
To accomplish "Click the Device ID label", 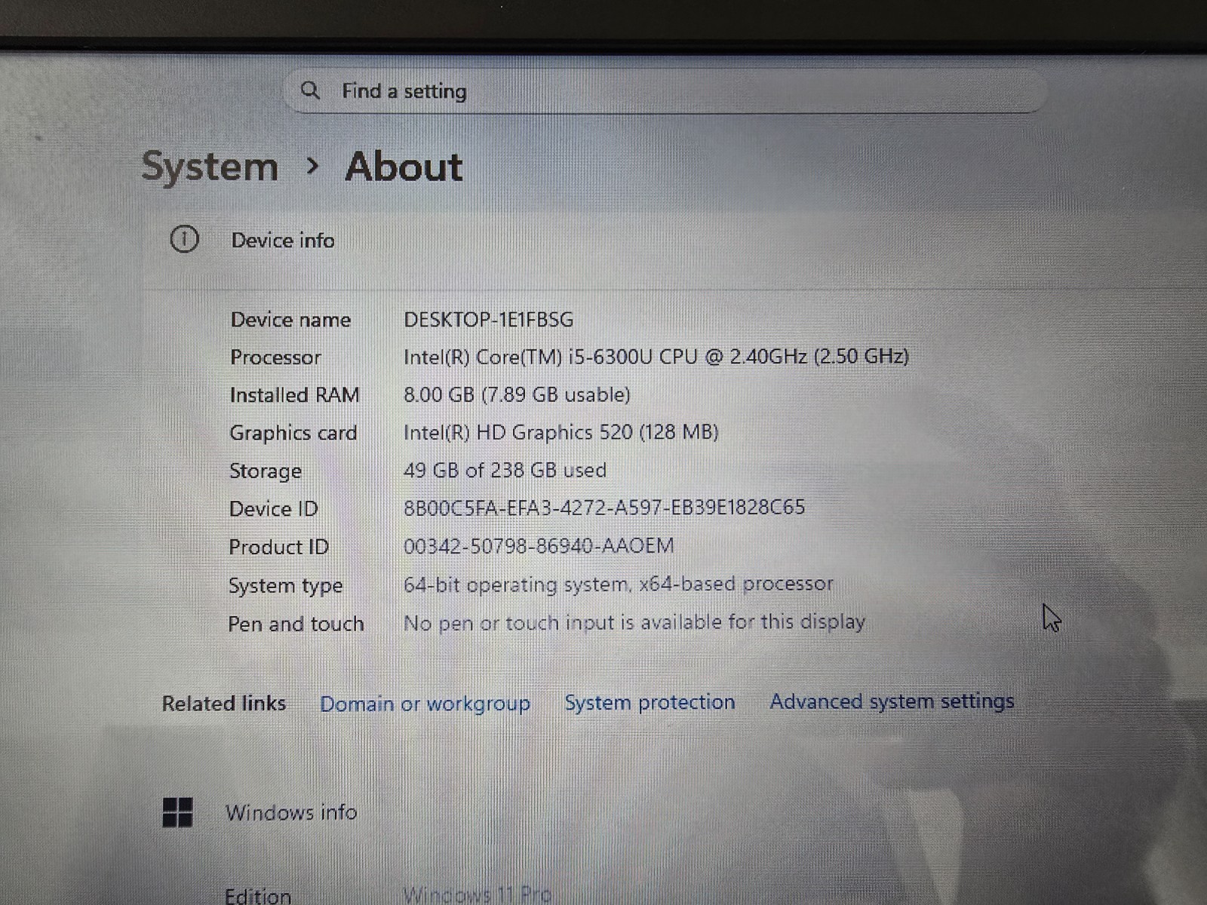I will click(274, 509).
